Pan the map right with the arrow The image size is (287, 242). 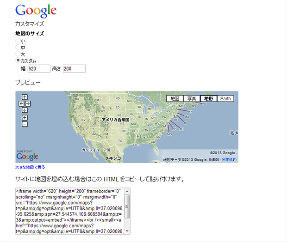click(28, 104)
